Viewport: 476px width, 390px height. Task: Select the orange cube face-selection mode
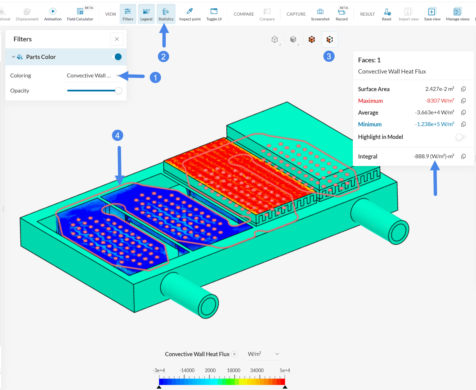(x=312, y=39)
